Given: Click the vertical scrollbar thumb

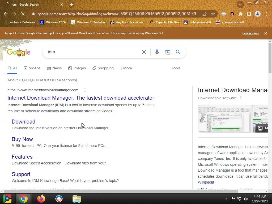Looking at the screenshot, I should (x=270, y=58).
